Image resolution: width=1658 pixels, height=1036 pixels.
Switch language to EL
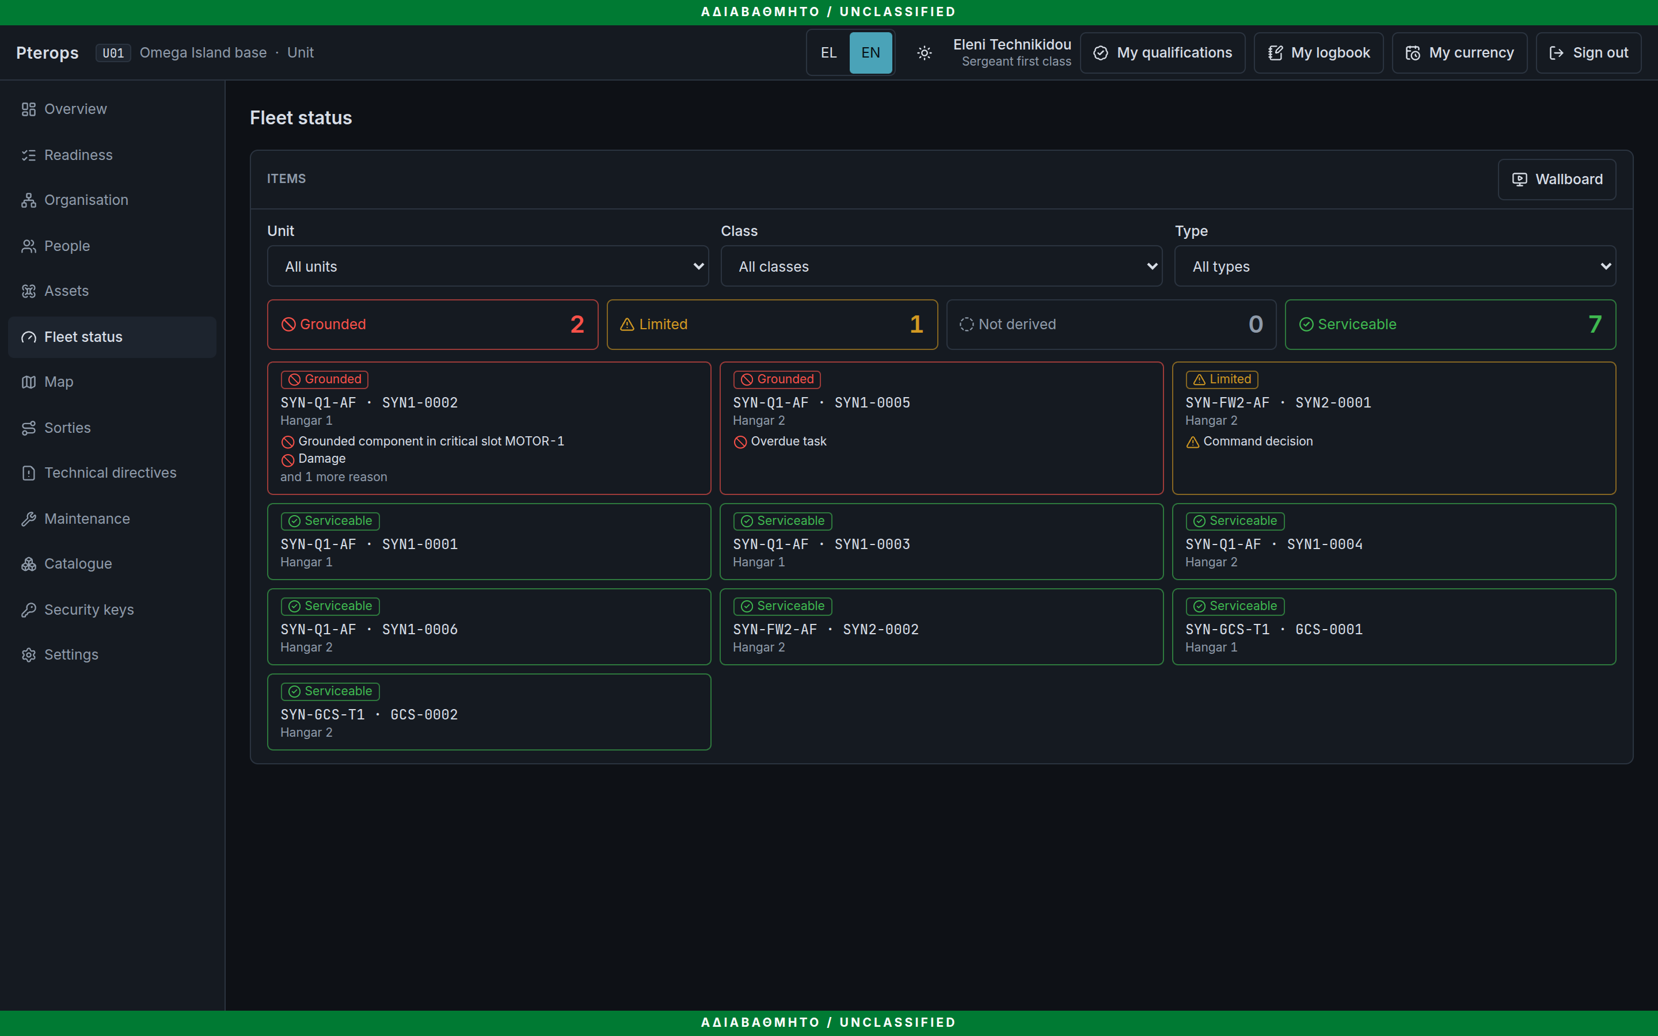[x=828, y=53]
